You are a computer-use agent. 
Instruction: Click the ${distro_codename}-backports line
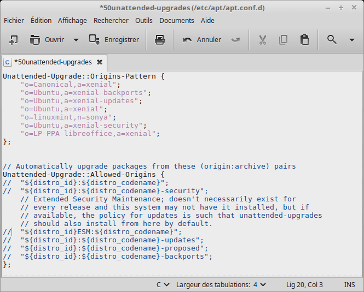107,257
